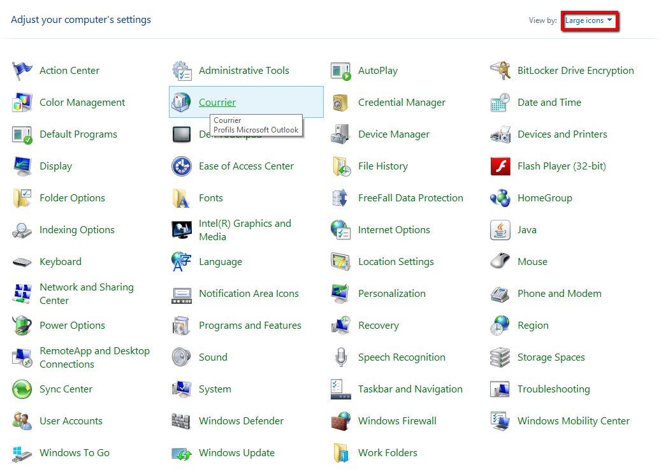Open the FreeFall Data Protection utility

[409, 197]
